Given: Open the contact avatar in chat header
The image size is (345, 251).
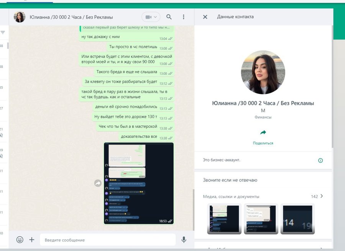Looking at the screenshot, I should click(x=20, y=17).
